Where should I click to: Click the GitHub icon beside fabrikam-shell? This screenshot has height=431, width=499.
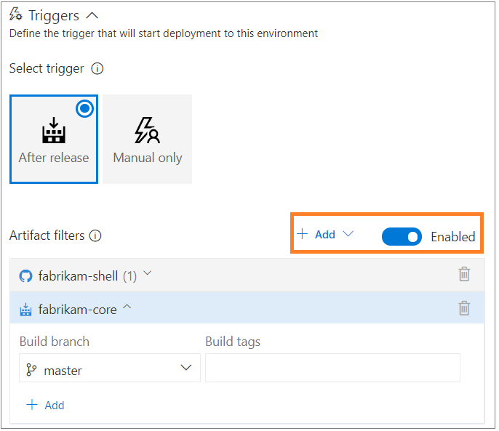tap(25, 276)
